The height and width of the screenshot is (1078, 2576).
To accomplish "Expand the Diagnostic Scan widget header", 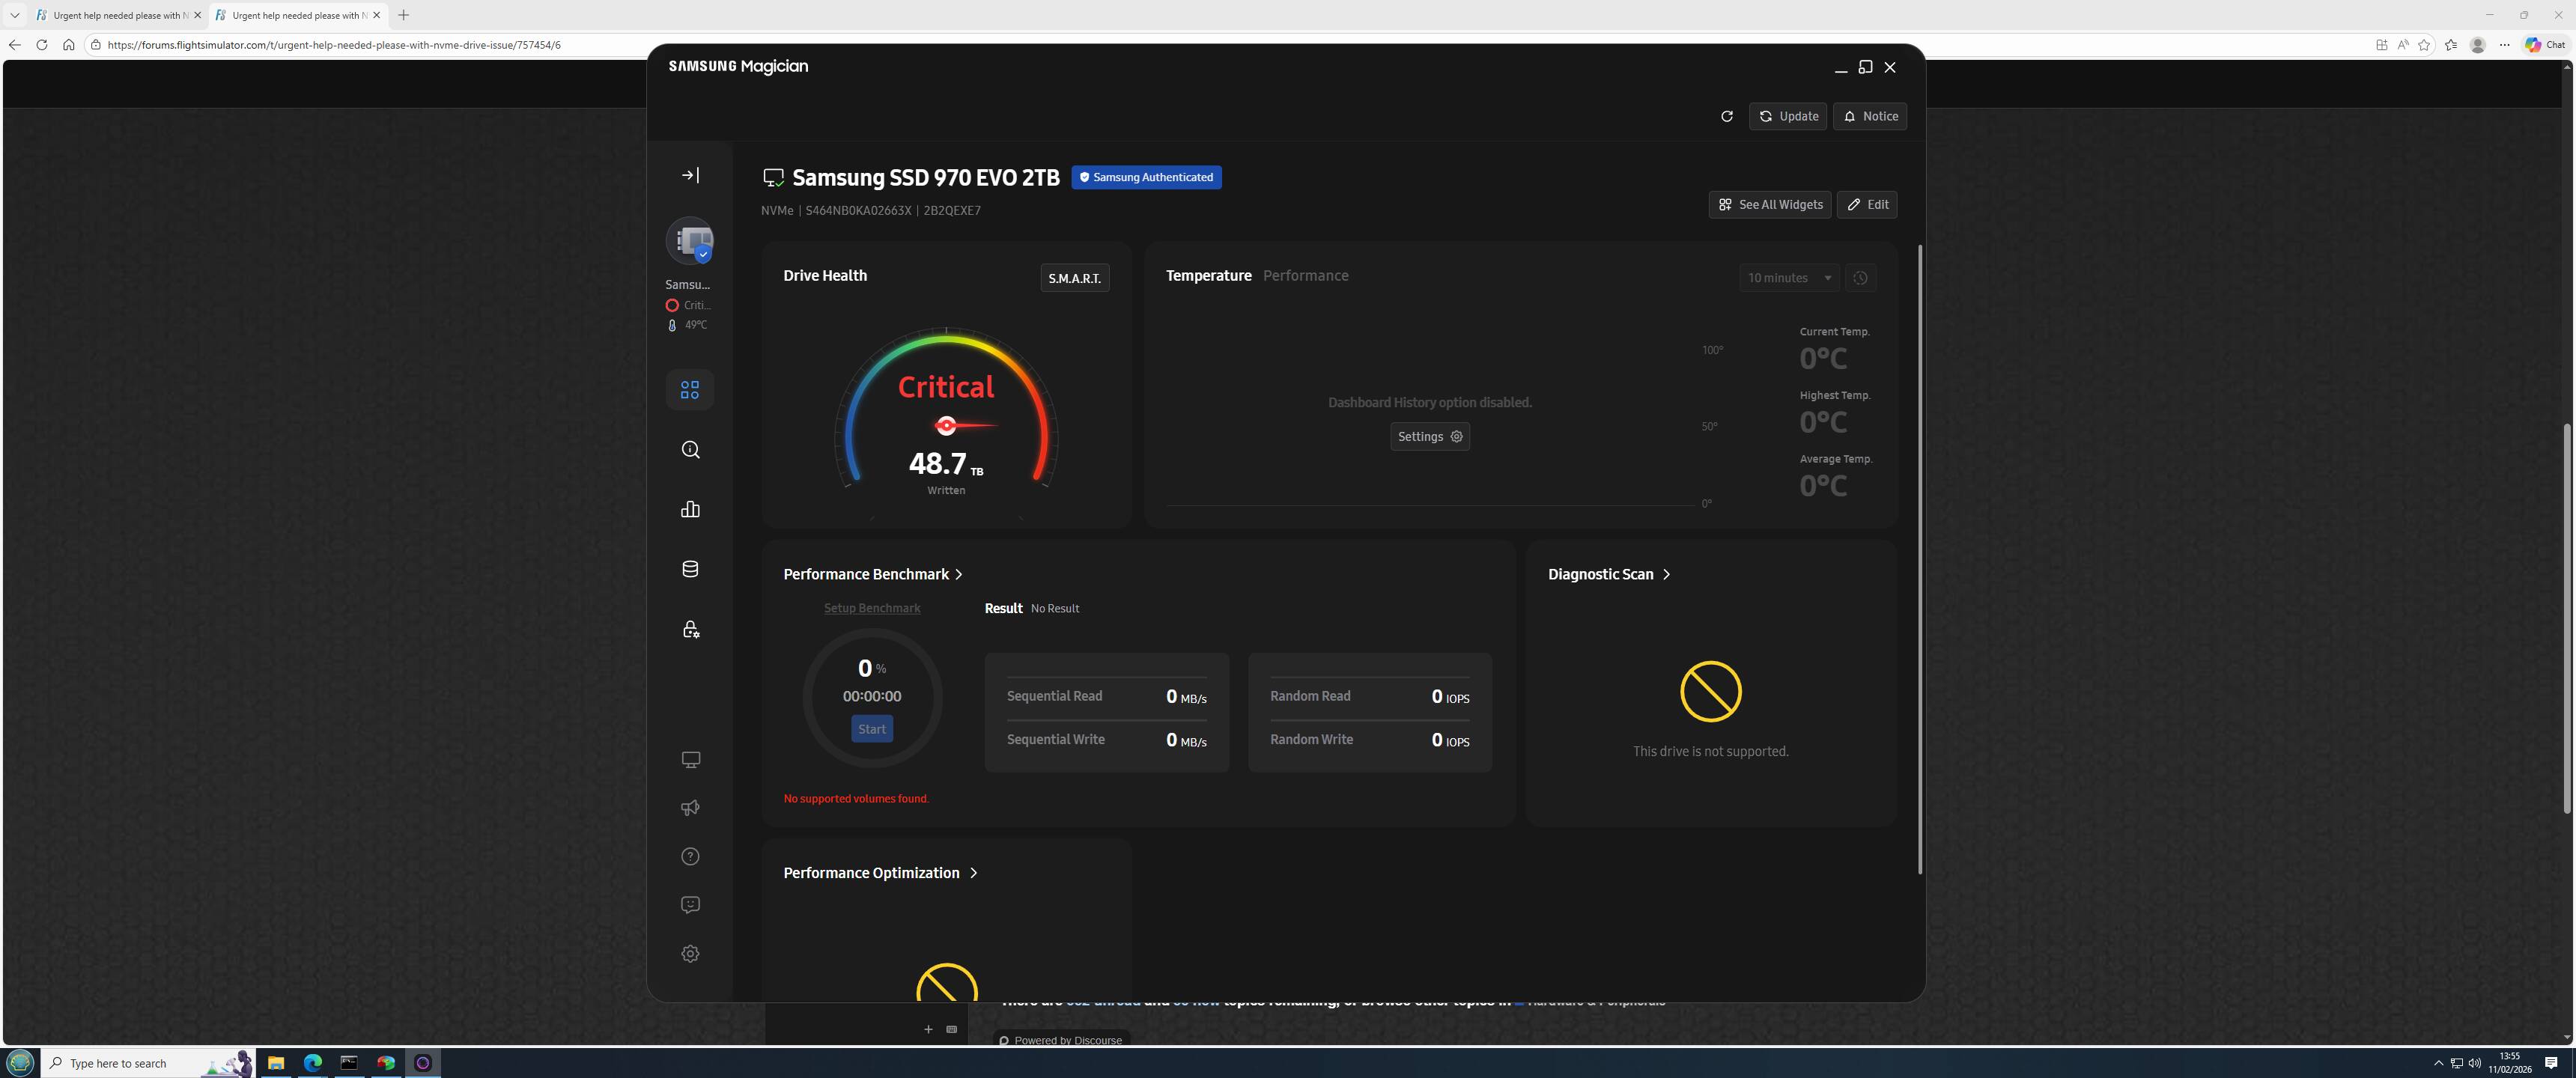I will pos(1609,574).
